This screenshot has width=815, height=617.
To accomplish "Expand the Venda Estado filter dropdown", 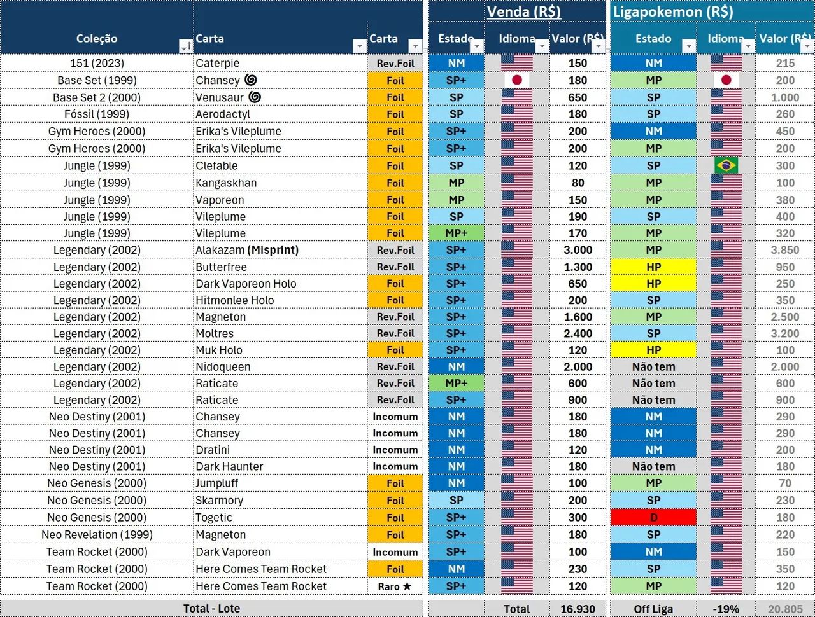I will pyautogui.click(x=477, y=46).
